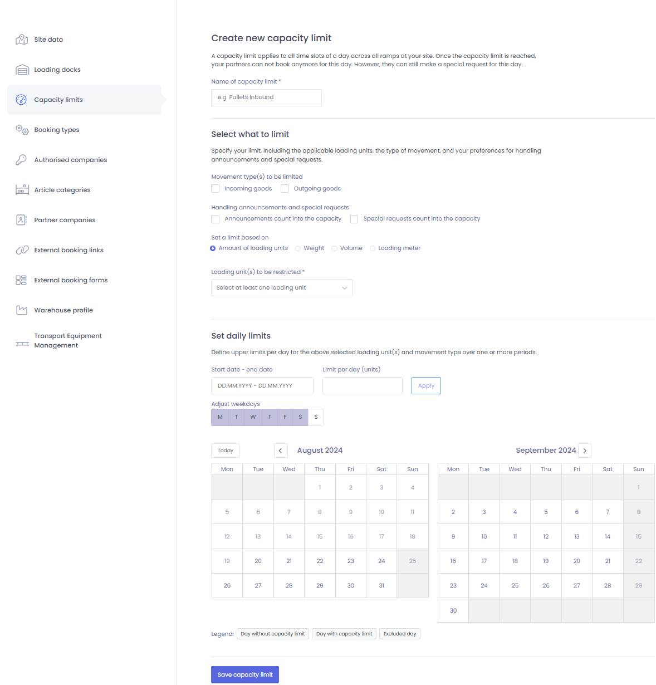Click the Partner companies contact icon
656x685 pixels.
(22, 220)
